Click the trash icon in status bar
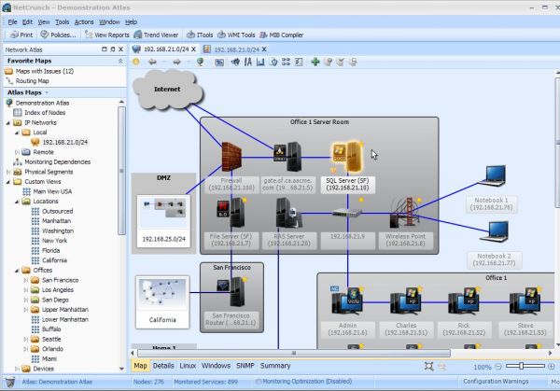This screenshot has width=560, height=391. point(10,382)
